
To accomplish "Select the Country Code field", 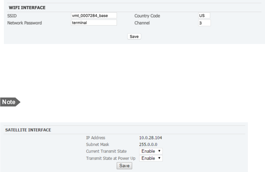I will point(204,16).
